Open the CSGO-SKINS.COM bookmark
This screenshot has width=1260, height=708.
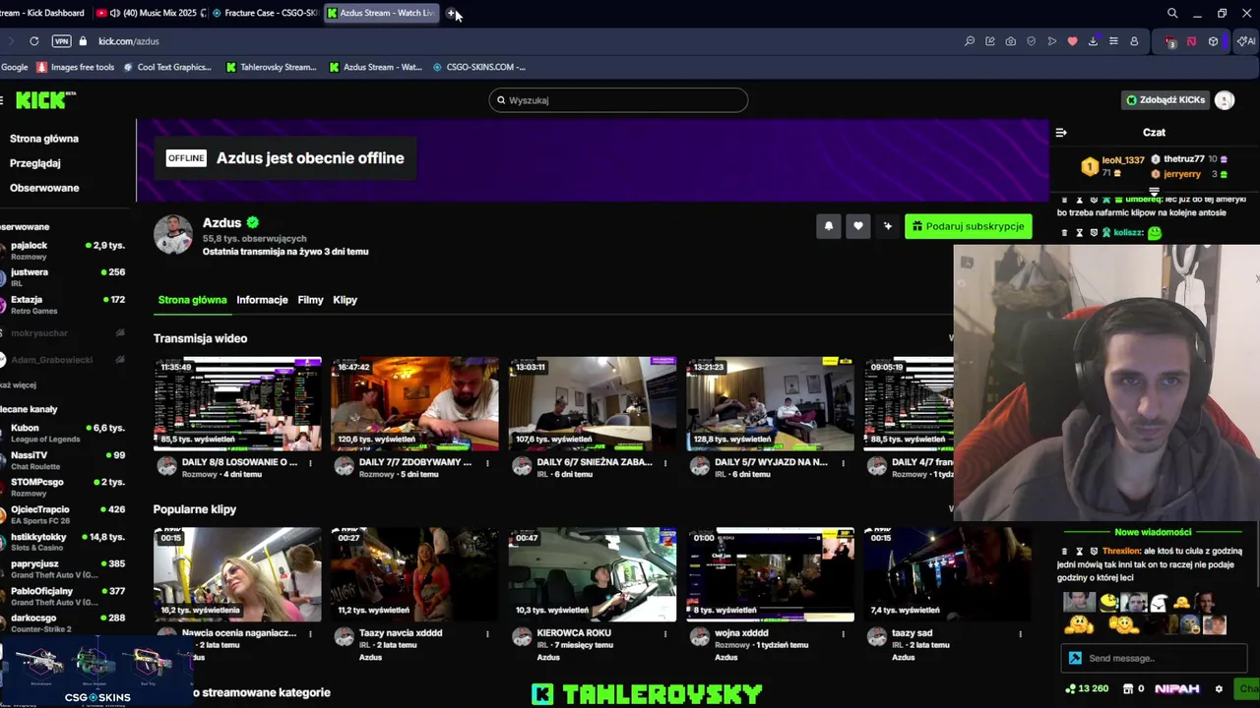coord(479,67)
